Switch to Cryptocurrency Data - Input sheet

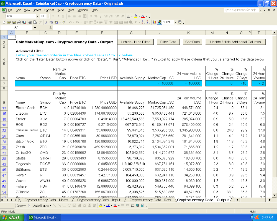click(99, 200)
